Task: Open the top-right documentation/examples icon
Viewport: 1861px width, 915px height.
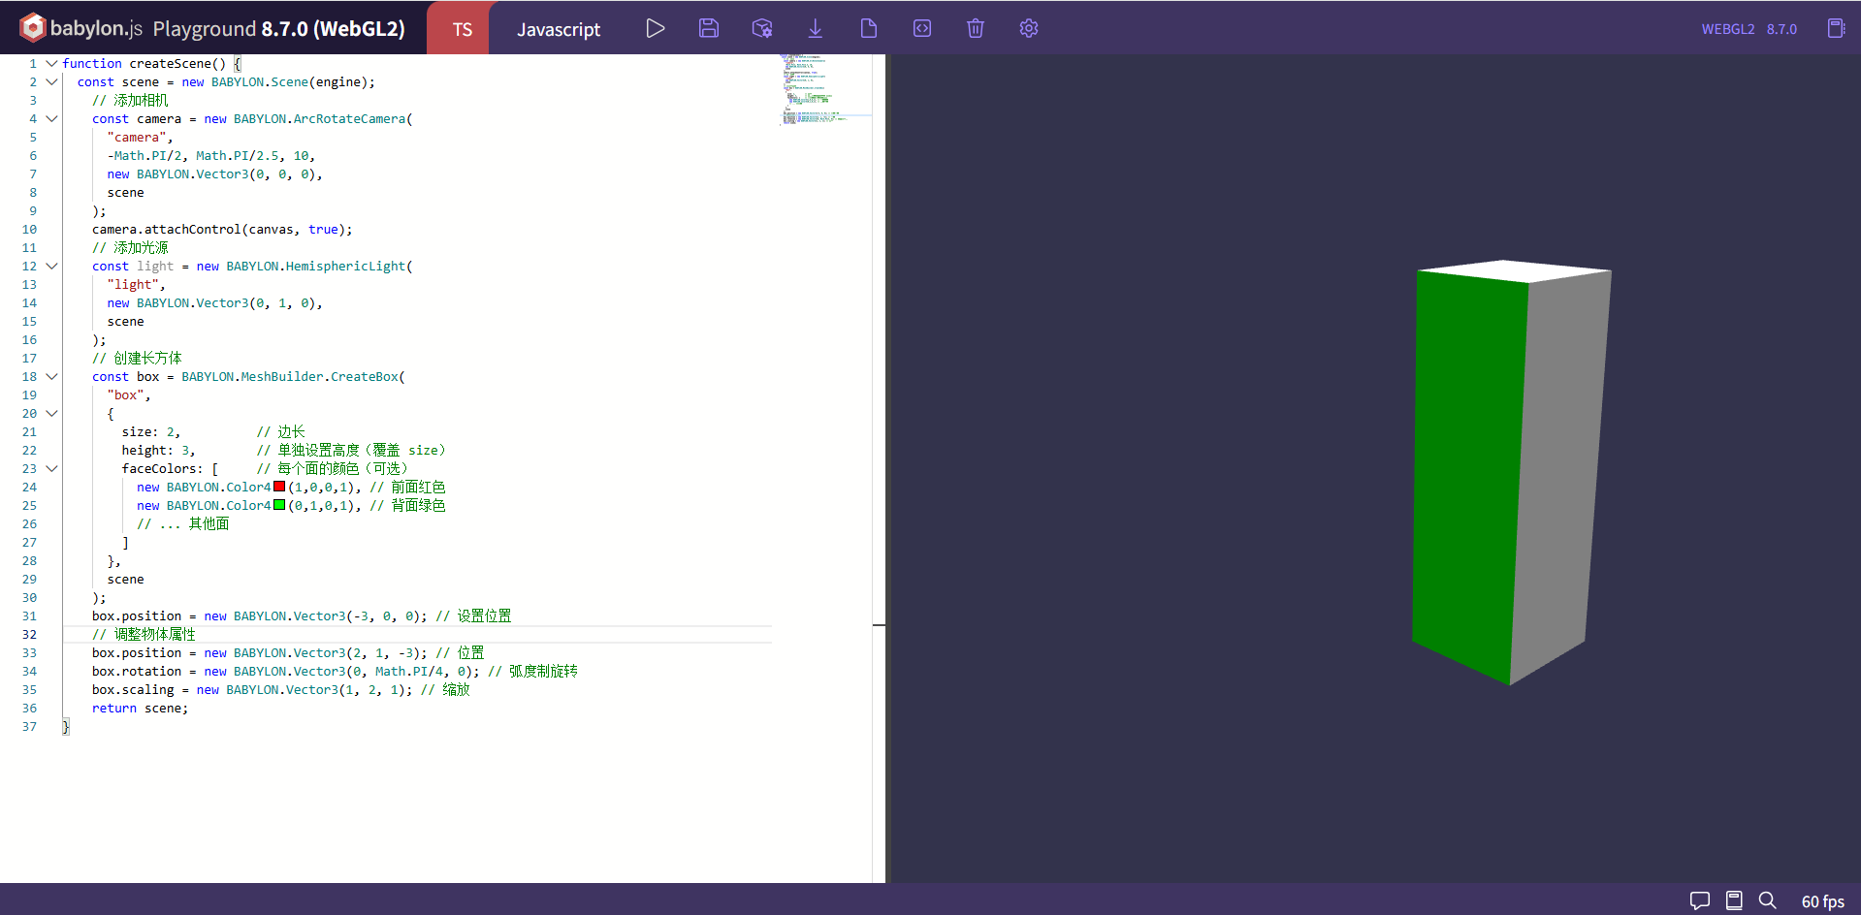Action: pos(1836,28)
